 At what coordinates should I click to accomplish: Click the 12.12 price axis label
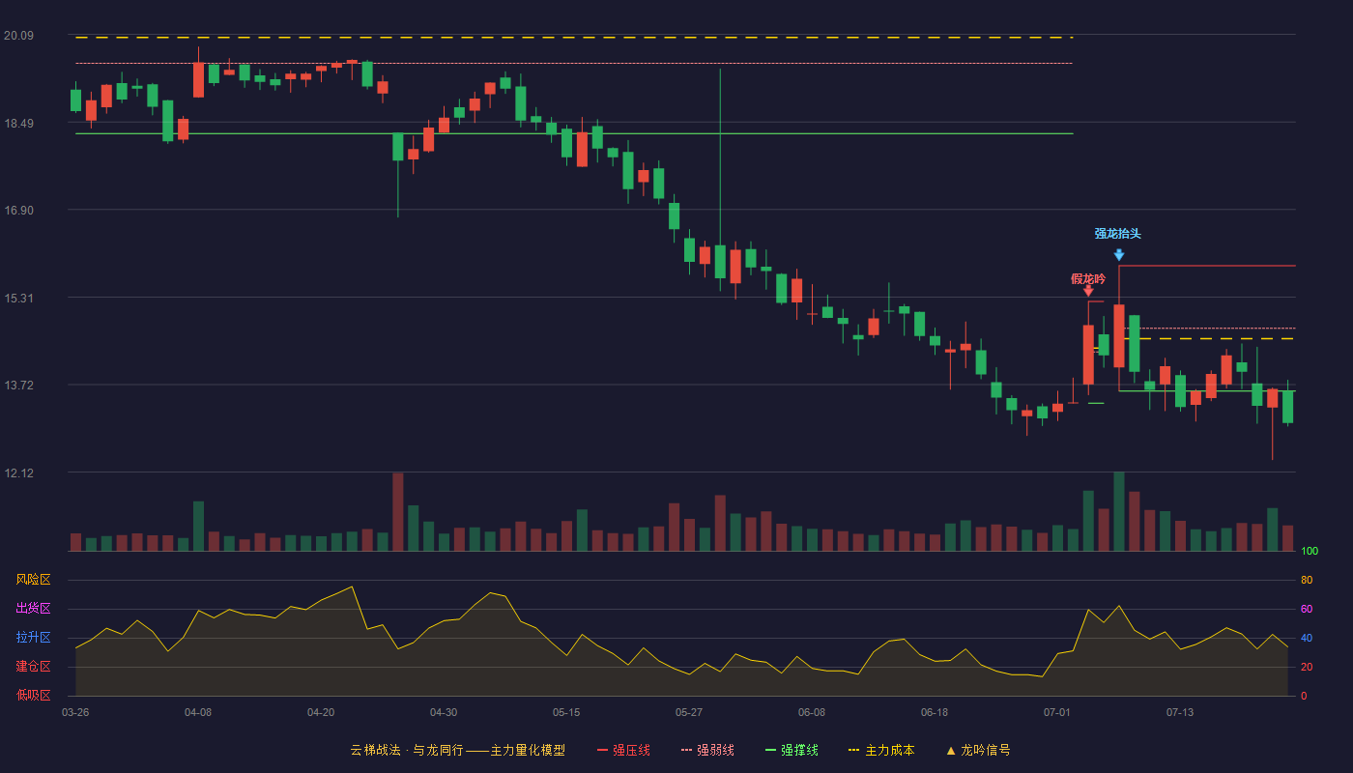18,473
